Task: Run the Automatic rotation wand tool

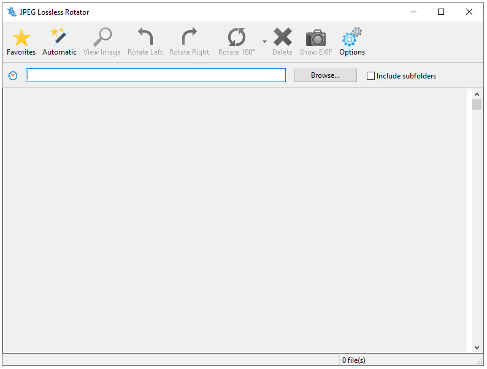Action: click(59, 42)
